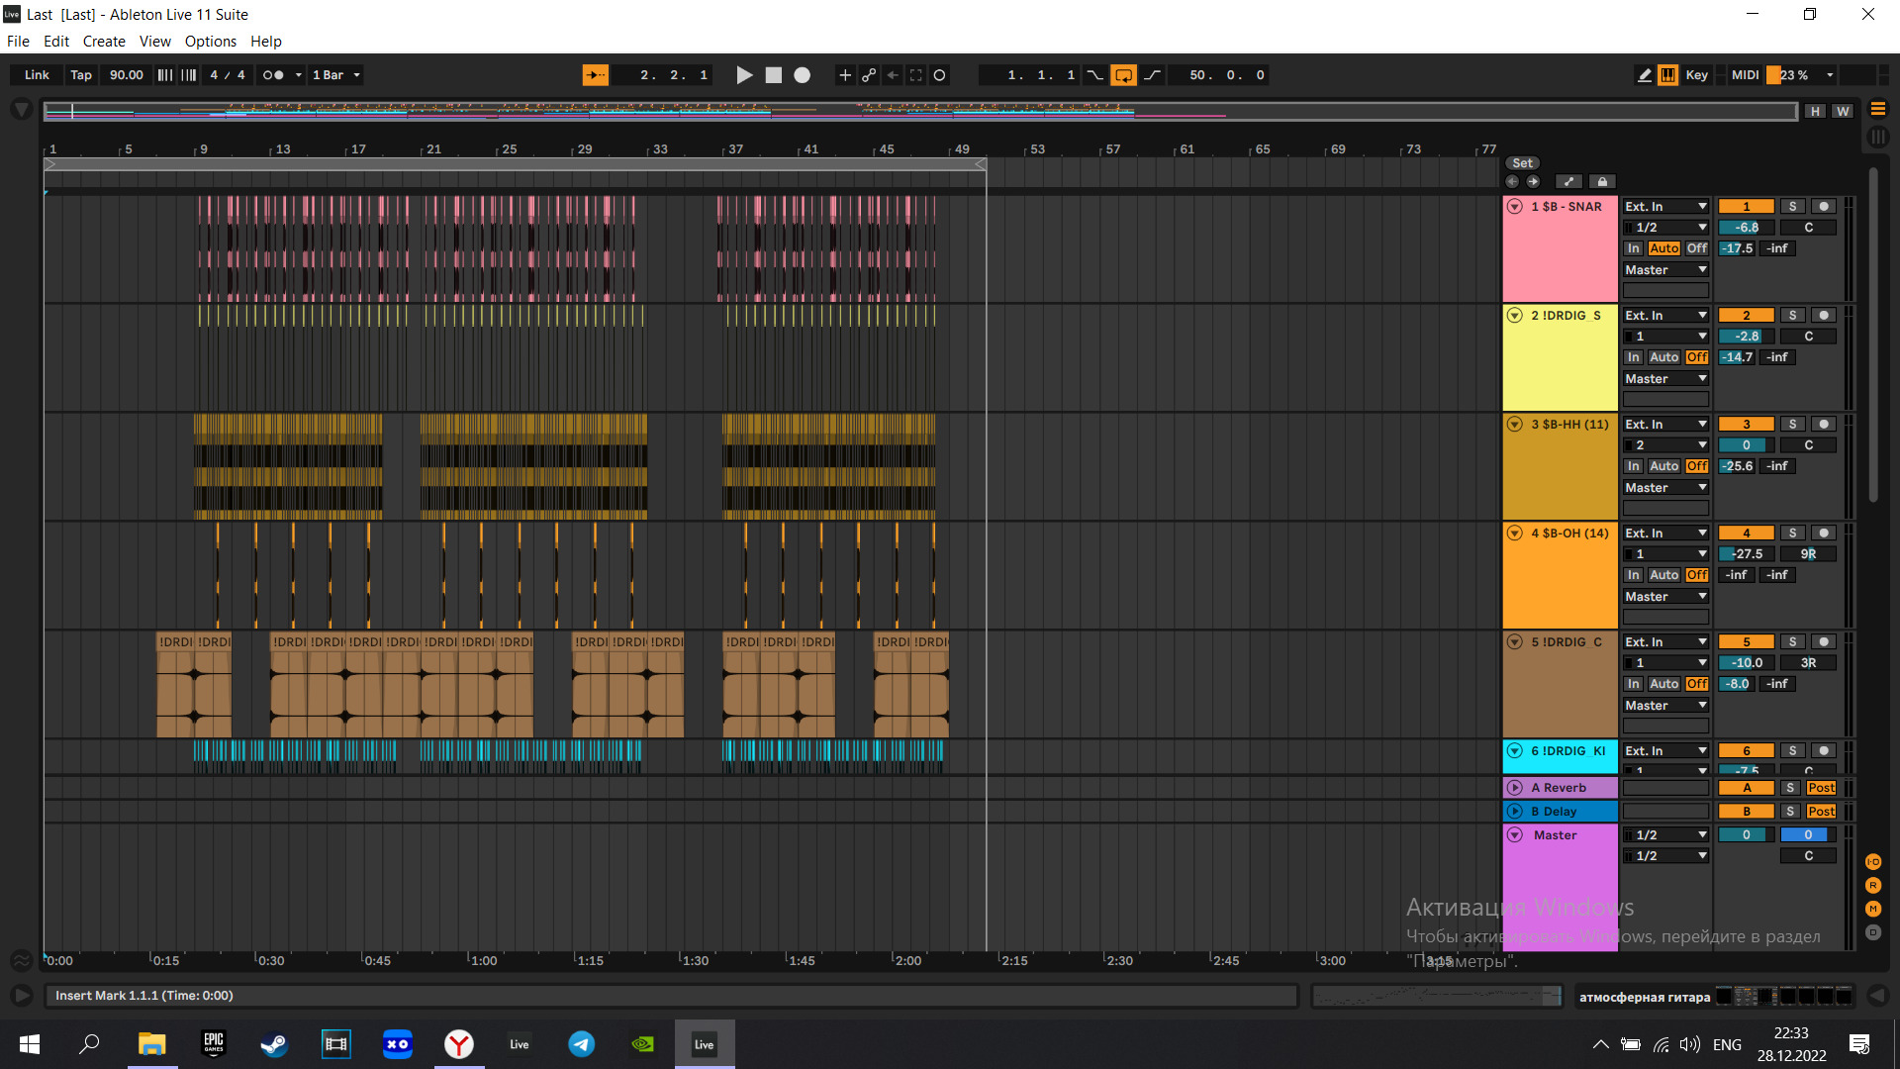Adjust track 1 volume -6.8 slider
Viewport: 1900px width, 1069px height.
coord(1747,228)
